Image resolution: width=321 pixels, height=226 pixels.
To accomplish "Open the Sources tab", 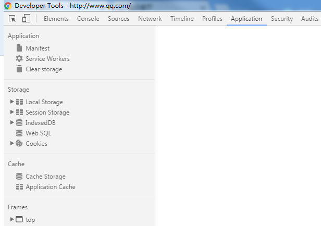I will (118, 19).
